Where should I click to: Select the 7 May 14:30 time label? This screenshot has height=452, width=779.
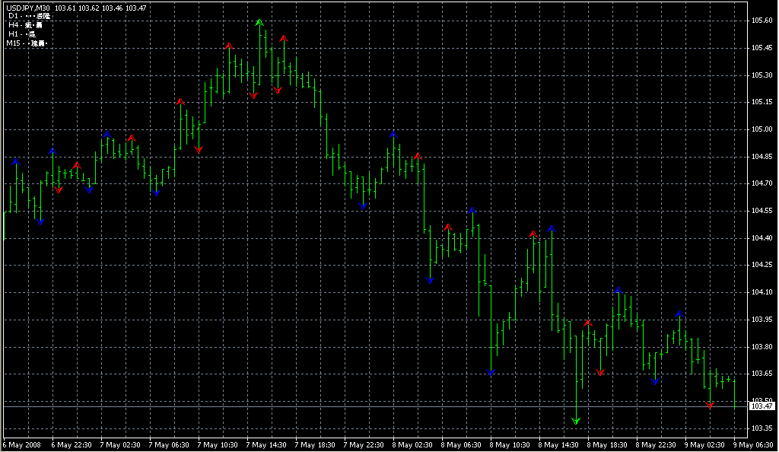269,444
